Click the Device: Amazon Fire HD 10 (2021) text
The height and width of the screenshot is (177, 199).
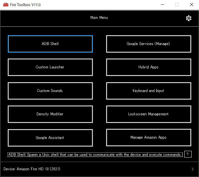[32, 169]
